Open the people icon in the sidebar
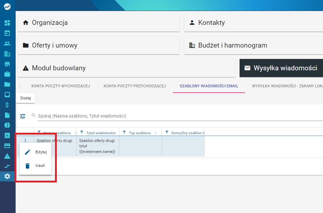The width and height of the screenshot is (323, 213). (7, 43)
